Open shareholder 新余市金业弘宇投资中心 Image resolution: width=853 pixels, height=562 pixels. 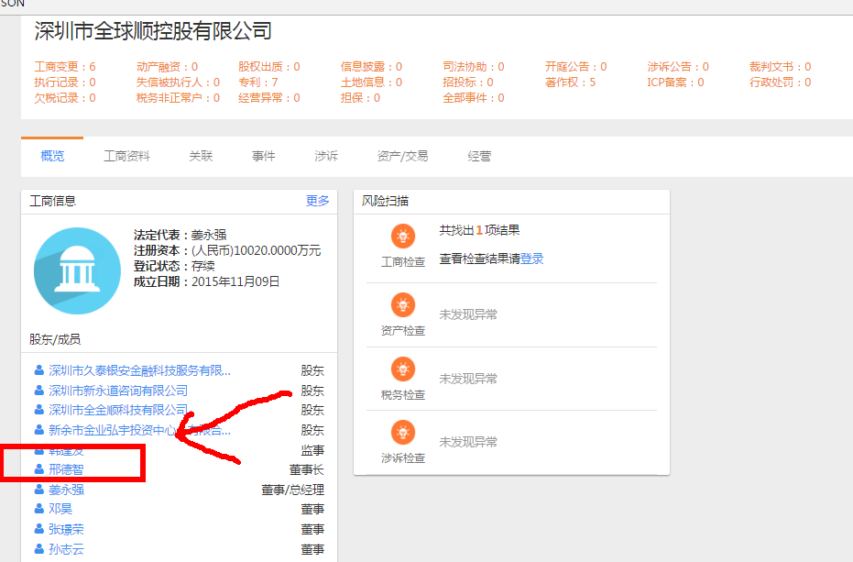[x=140, y=430]
